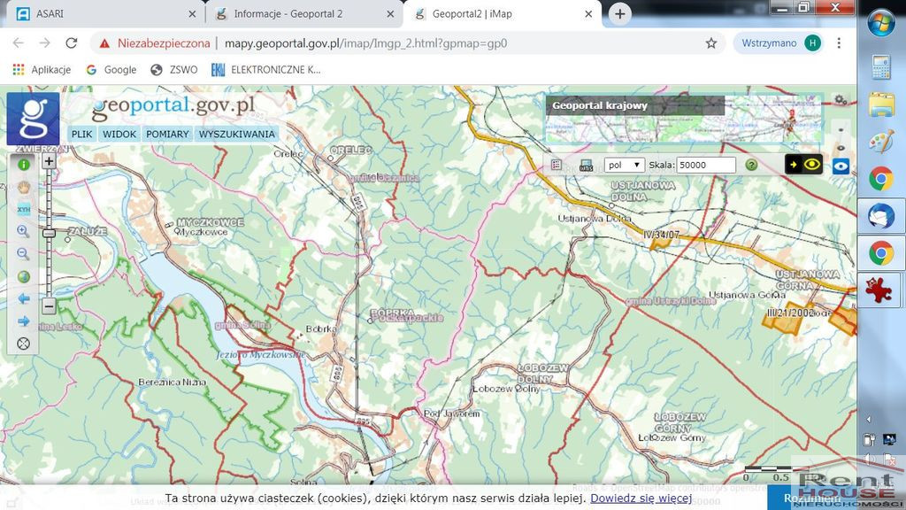906x510 pixels.
Task: Open Aplikacje bookmarks shortcut
Action: (42, 69)
